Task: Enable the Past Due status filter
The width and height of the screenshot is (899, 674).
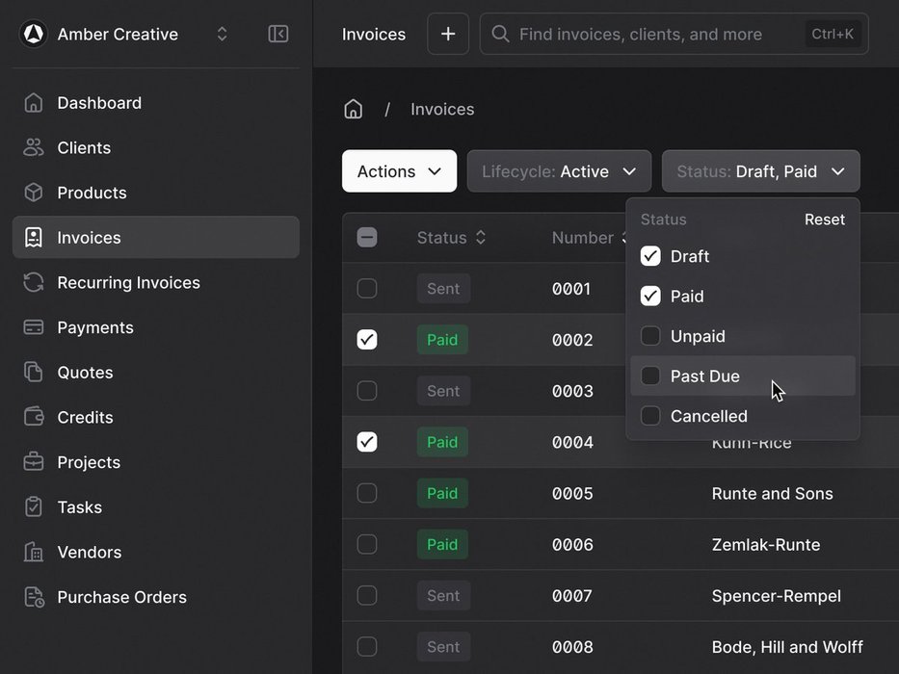Action: (650, 376)
